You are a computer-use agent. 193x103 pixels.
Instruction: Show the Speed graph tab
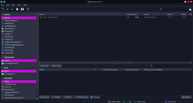click(x=186, y=97)
